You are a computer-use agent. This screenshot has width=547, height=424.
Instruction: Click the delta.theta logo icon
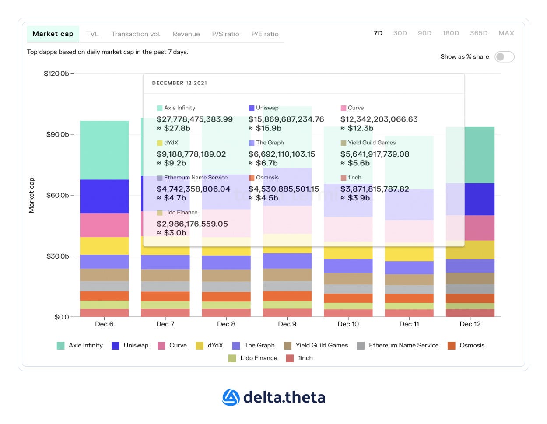(231, 397)
